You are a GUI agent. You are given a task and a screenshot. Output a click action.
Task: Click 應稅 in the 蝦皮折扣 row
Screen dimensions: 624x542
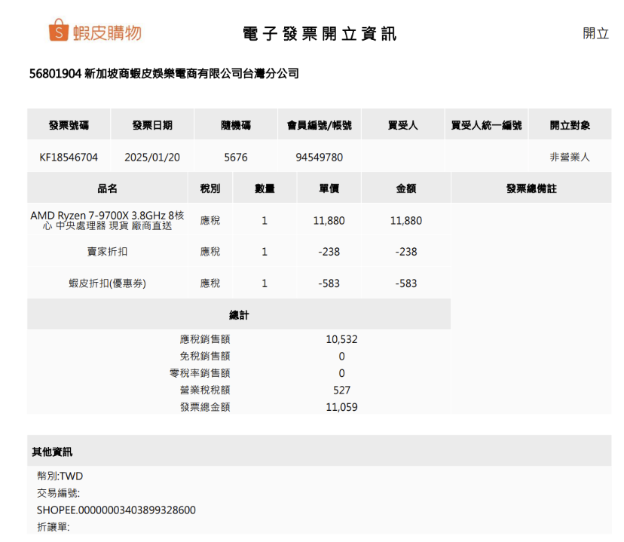click(210, 283)
